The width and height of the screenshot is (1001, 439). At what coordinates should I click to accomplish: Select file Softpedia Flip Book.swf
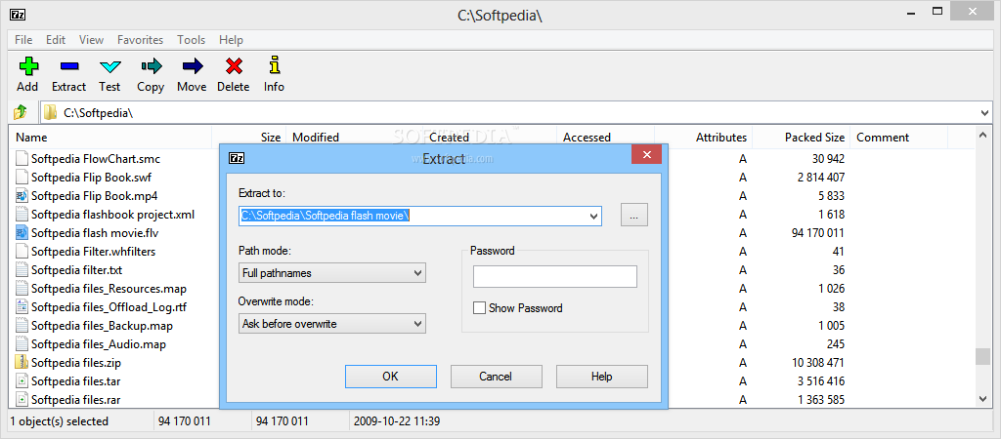tap(91, 178)
